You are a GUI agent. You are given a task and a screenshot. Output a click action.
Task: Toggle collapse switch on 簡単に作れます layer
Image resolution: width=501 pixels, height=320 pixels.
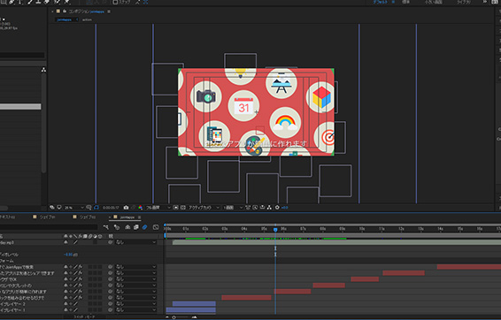click(71, 292)
